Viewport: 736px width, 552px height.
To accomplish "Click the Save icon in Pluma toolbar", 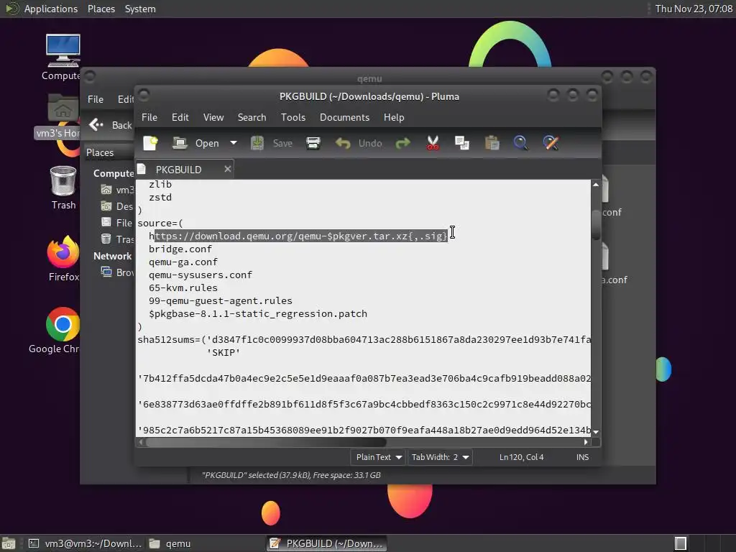I will (257, 143).
